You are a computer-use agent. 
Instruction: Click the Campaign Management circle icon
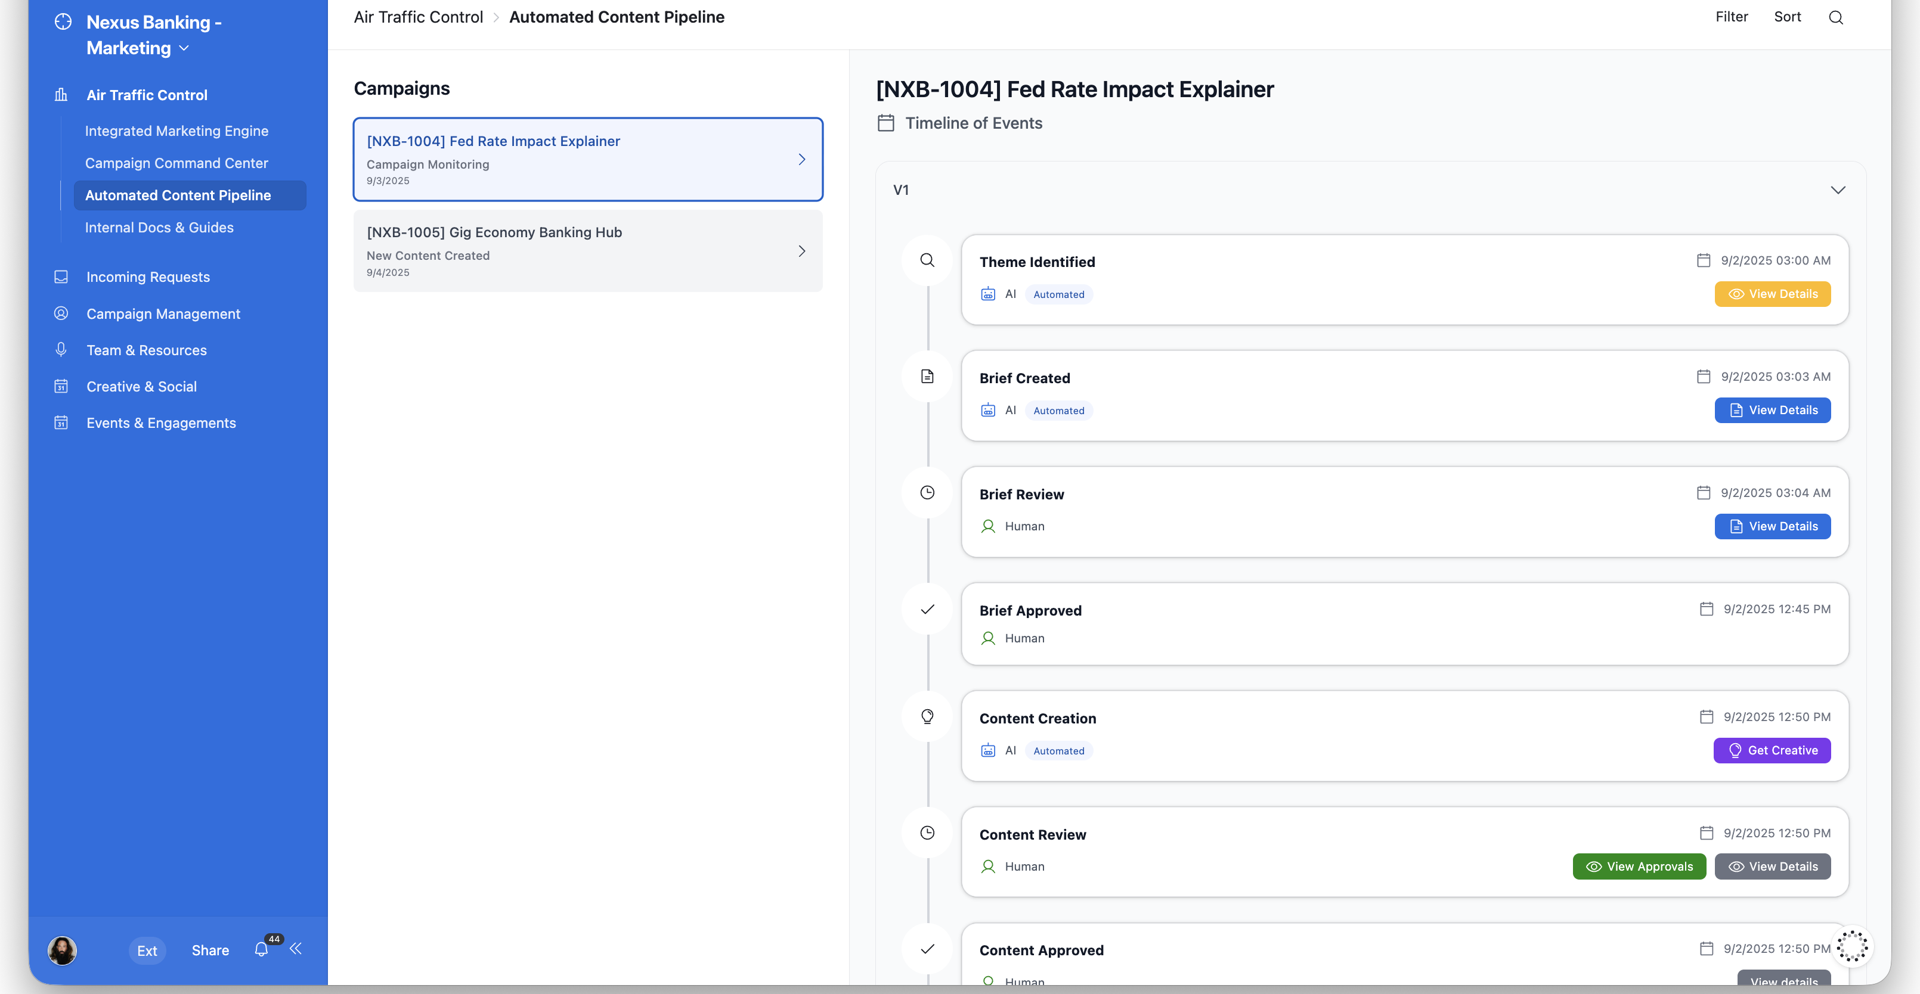(x=61, y=313)
